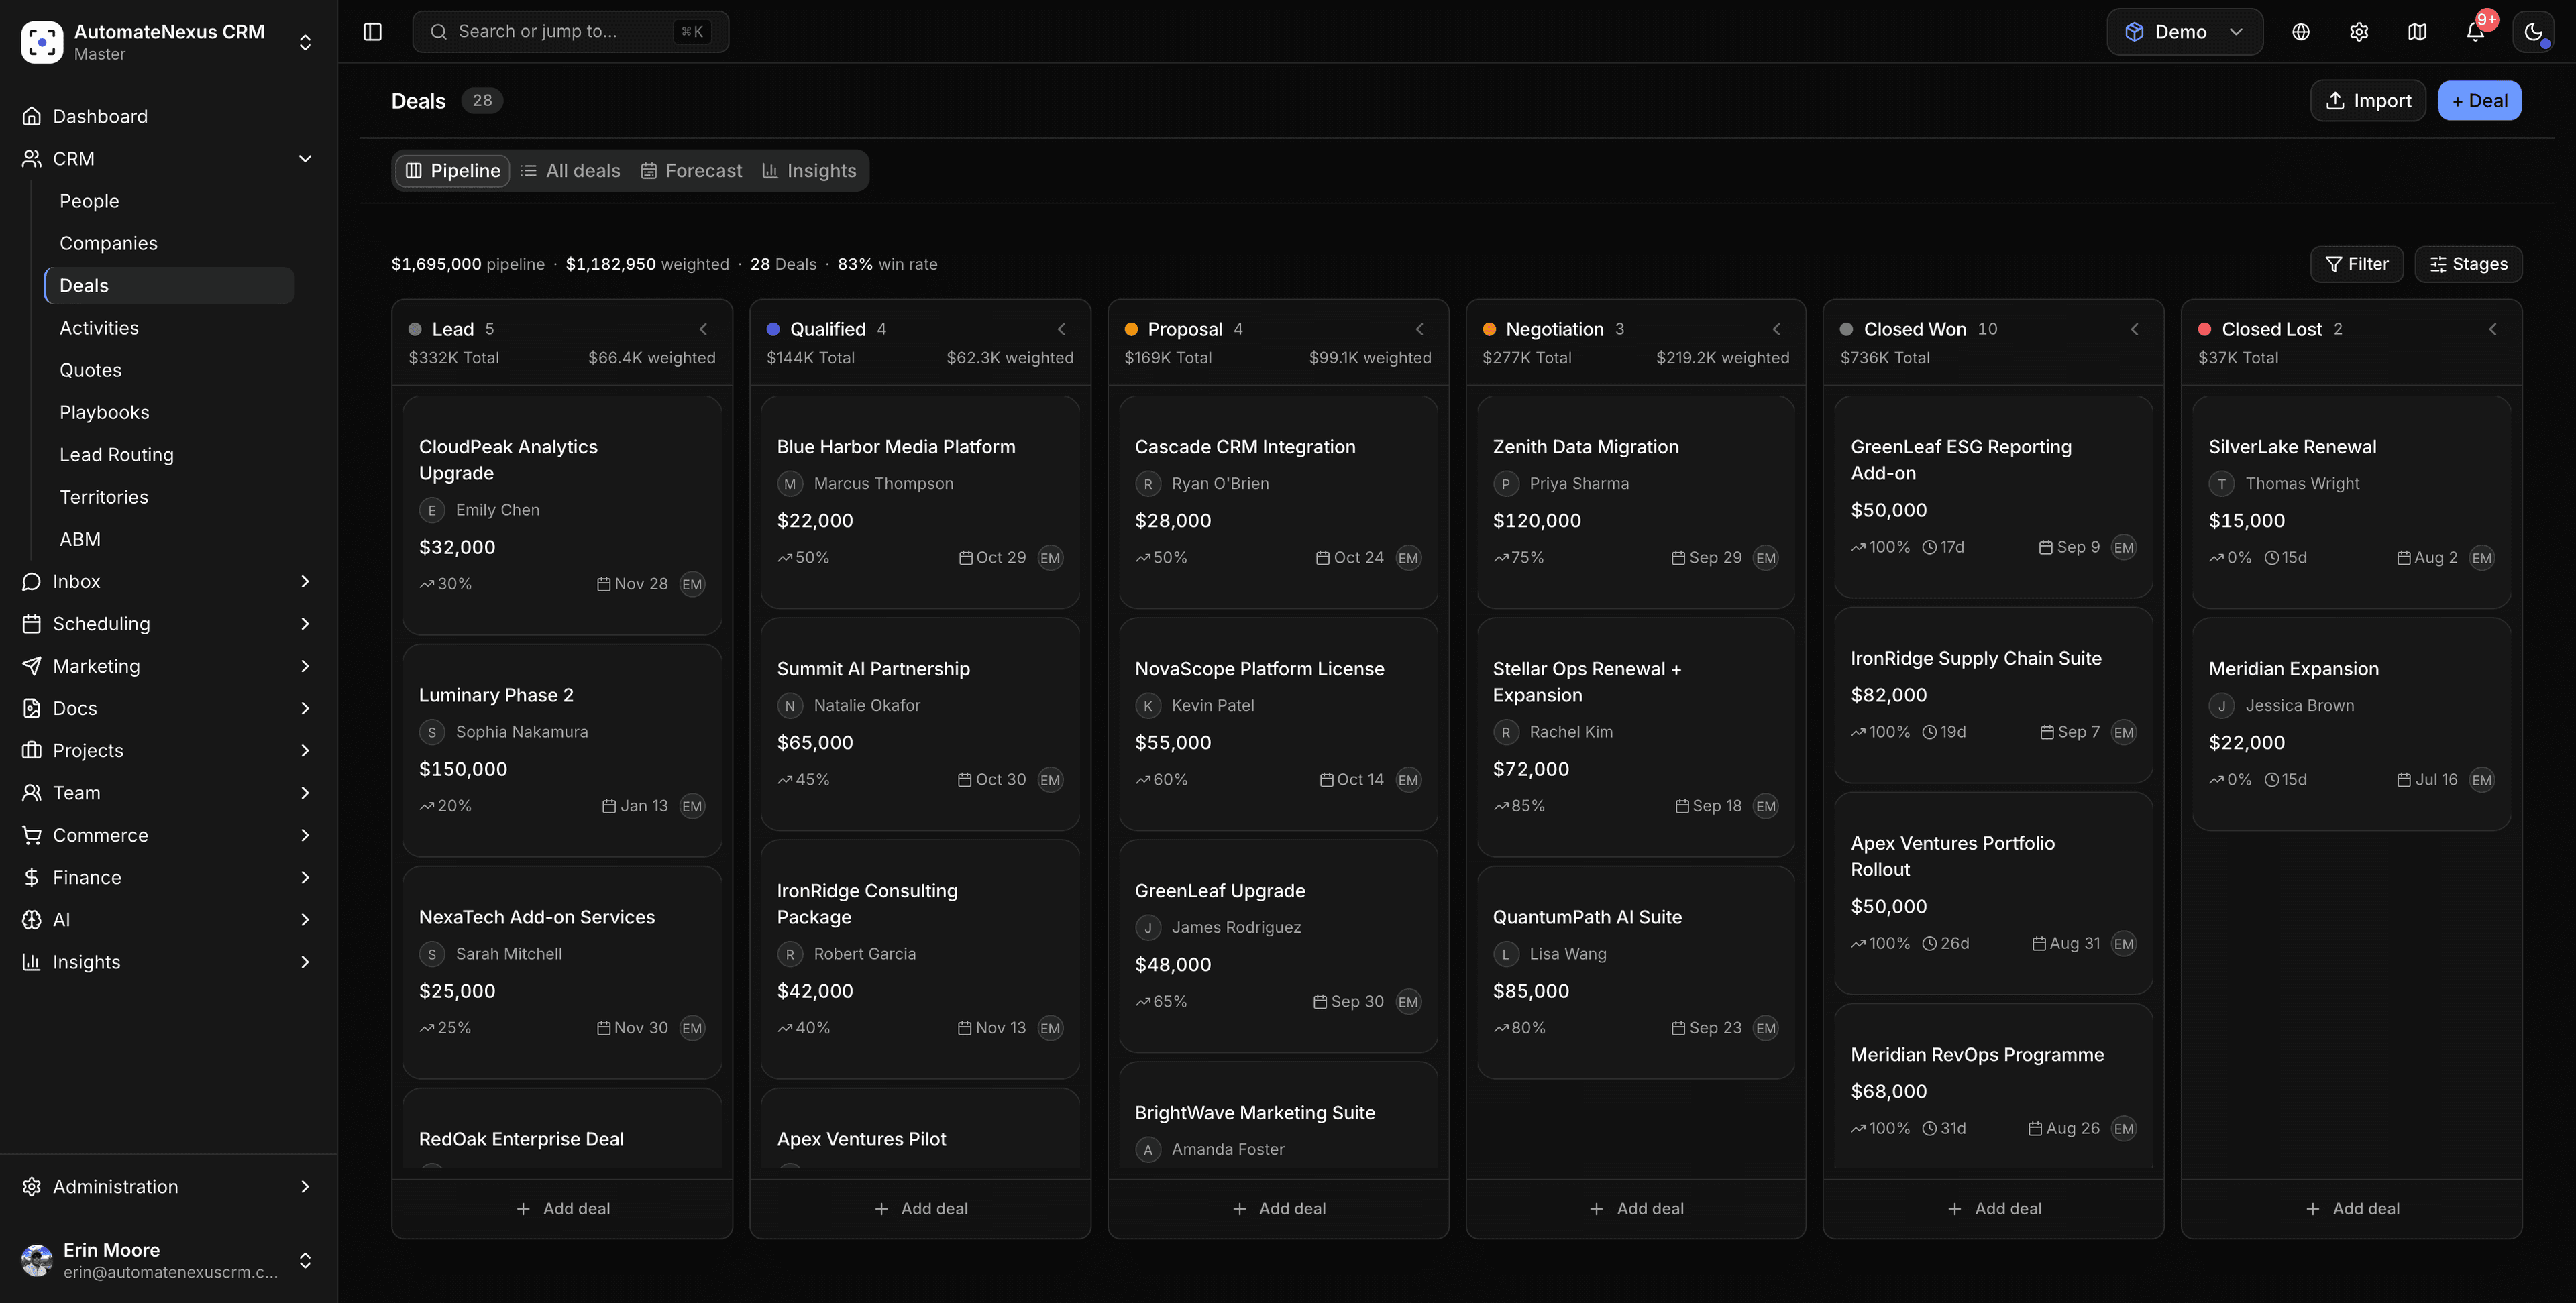
Task: Click the Team icon in sidebar
Action: (x=32, y=792)
